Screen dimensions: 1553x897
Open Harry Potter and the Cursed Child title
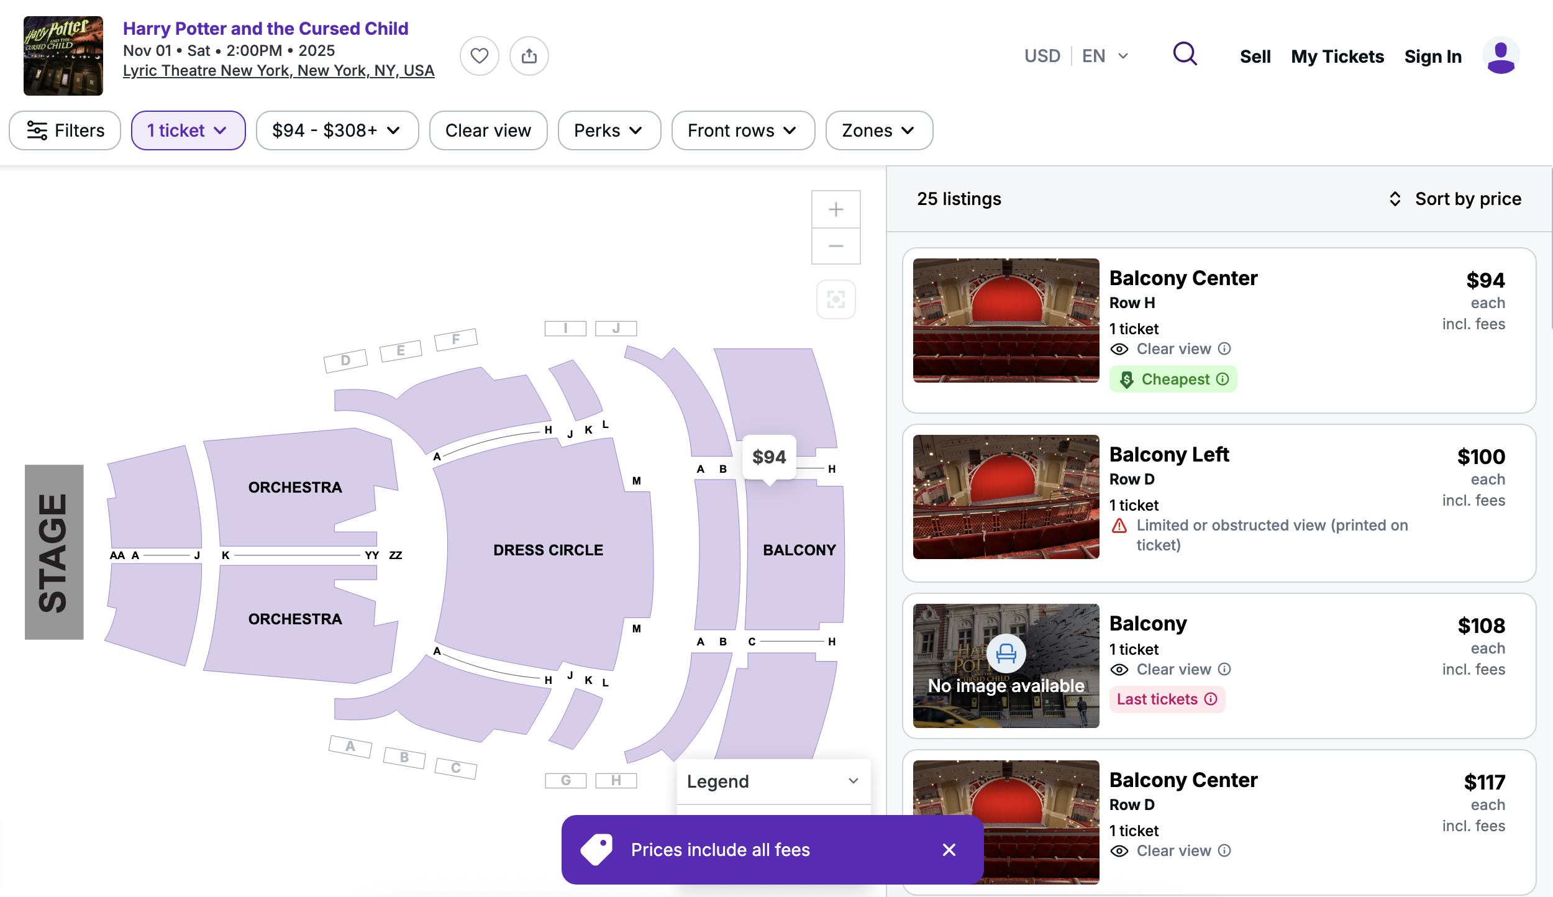[265, 29]
